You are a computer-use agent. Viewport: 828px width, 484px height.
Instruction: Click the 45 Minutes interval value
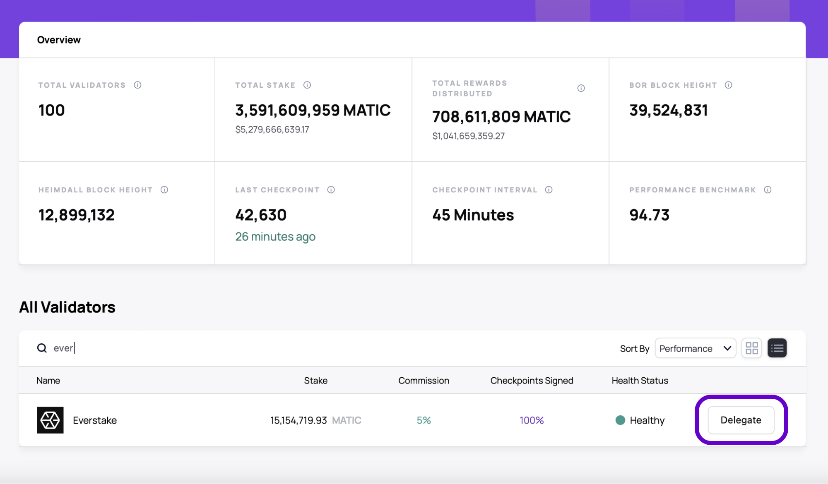point(473,215)
